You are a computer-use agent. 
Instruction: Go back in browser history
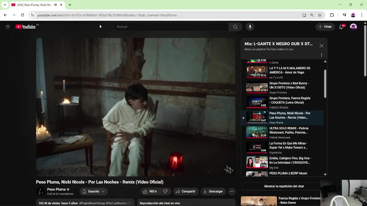click(x=5, y=15)
